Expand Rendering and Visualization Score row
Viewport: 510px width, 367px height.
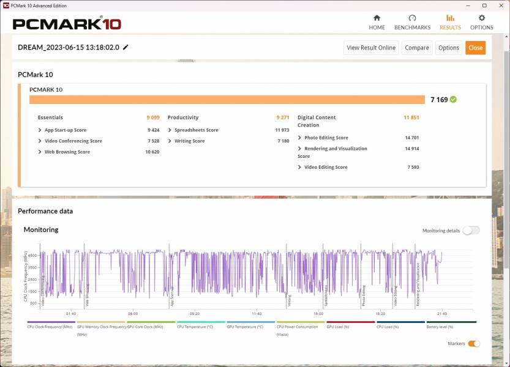point(299,149)
